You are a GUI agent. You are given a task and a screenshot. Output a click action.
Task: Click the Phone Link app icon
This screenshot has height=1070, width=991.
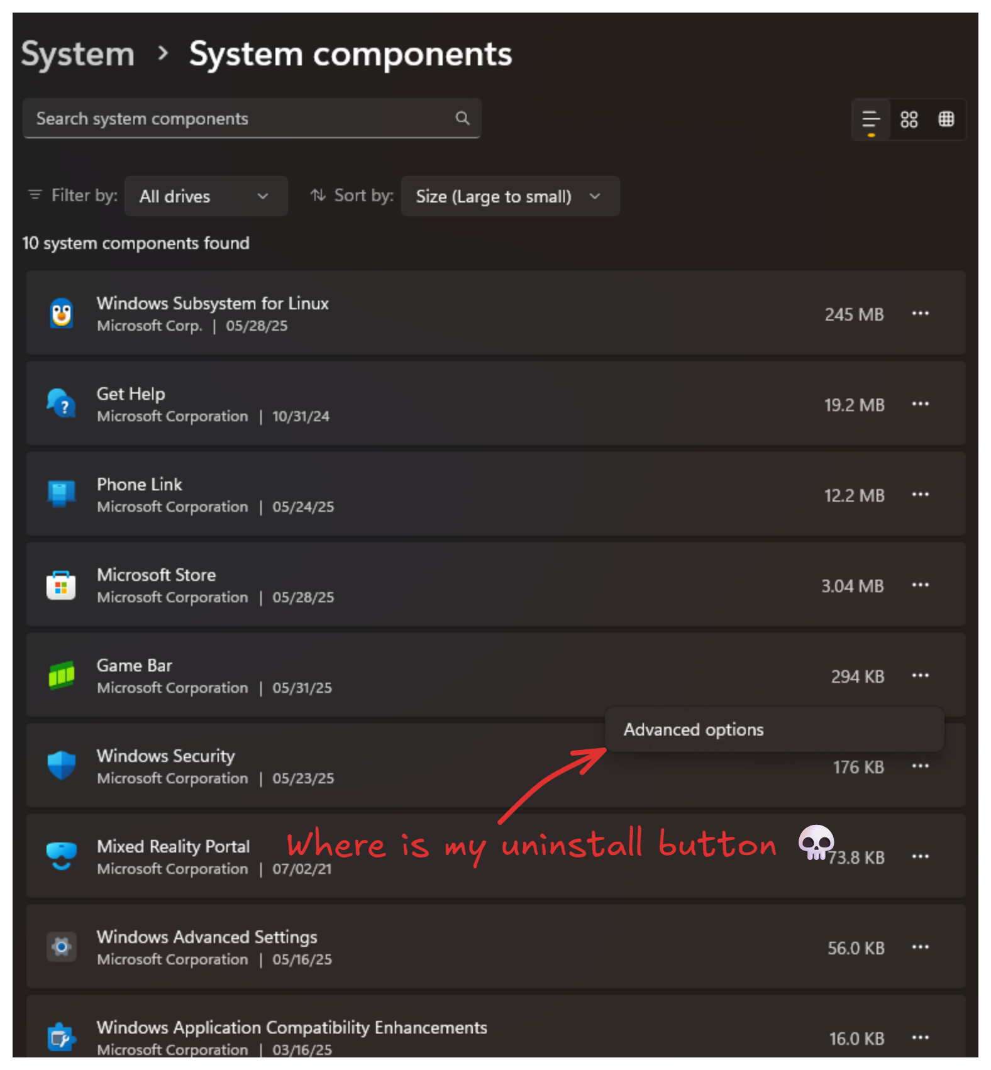click(62, 494)
